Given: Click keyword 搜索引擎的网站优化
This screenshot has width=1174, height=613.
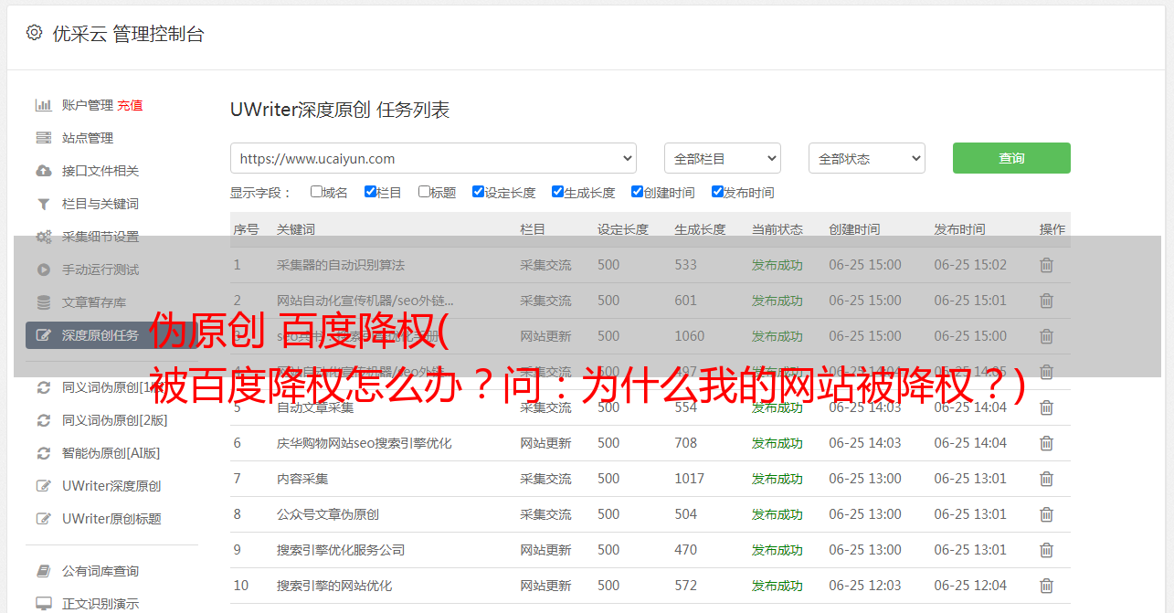Looking at the screenshot, I should pyautogui.click(x=334, y=586).
